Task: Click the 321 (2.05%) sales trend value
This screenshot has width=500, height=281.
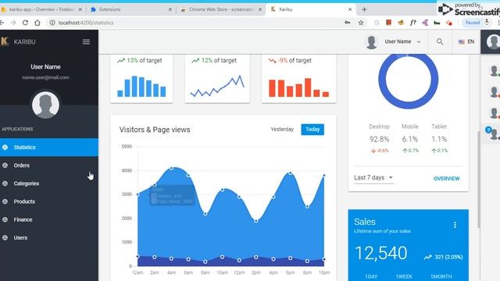Action: 448,257
